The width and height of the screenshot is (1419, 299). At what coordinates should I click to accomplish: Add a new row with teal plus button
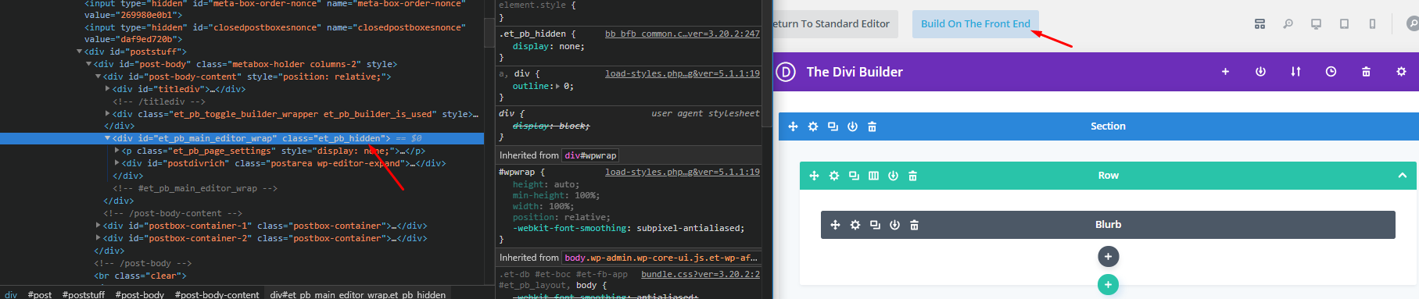1108,285
